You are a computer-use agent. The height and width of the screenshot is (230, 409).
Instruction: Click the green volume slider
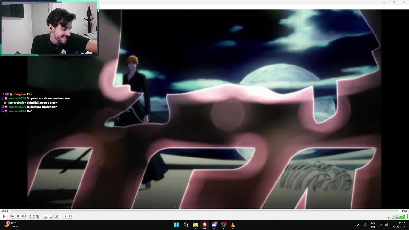click(400, 217)
